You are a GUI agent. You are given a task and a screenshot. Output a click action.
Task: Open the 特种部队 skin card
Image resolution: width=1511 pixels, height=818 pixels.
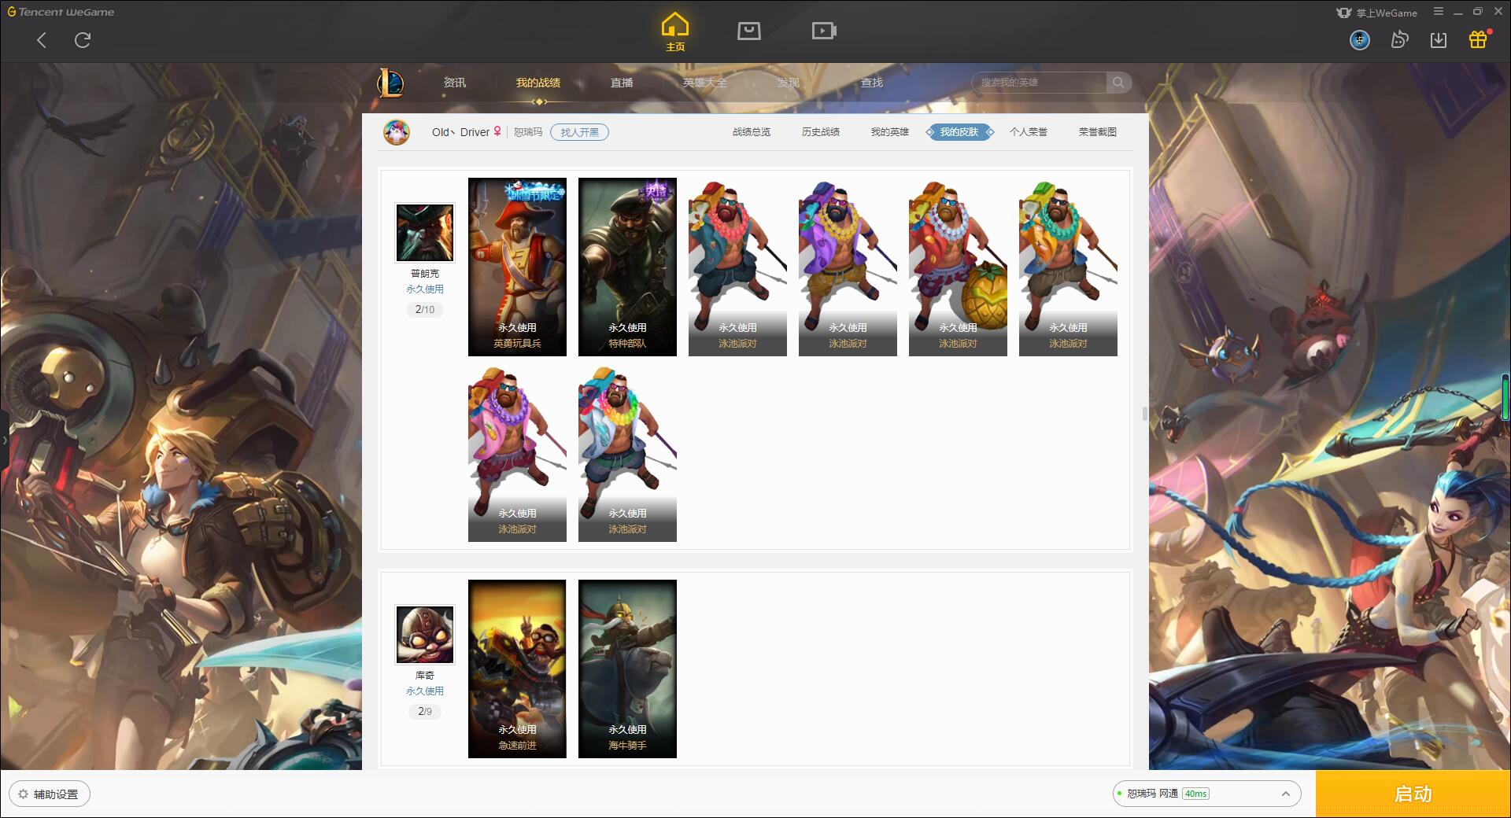pos(627,267)
